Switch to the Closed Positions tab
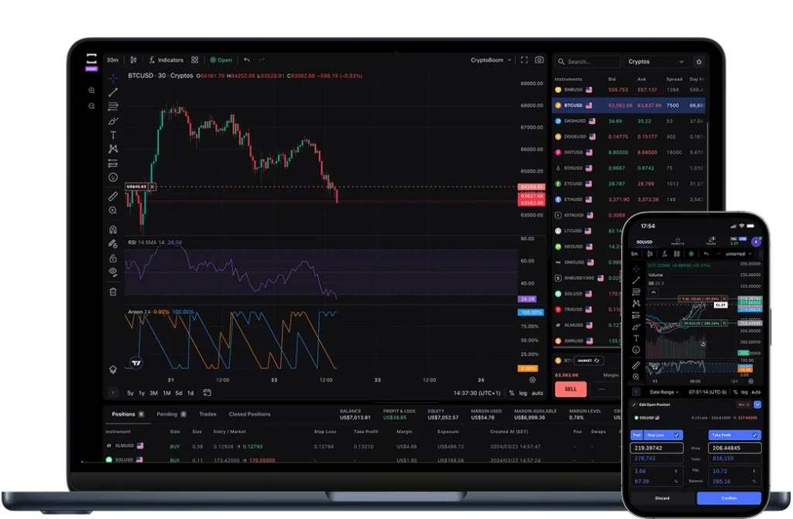Viewport: 793px width, 519px height. [249, 414]
